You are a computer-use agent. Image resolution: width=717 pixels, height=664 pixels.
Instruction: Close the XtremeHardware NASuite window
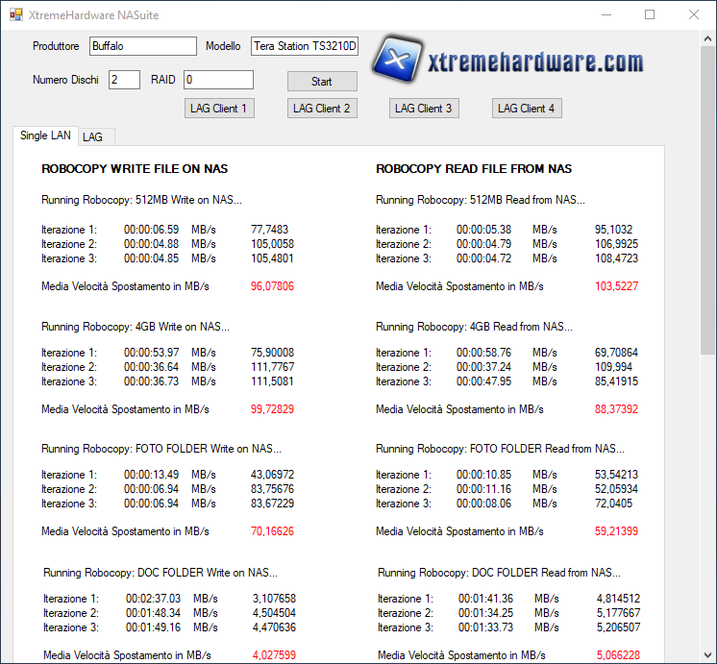tap(693, 14)
